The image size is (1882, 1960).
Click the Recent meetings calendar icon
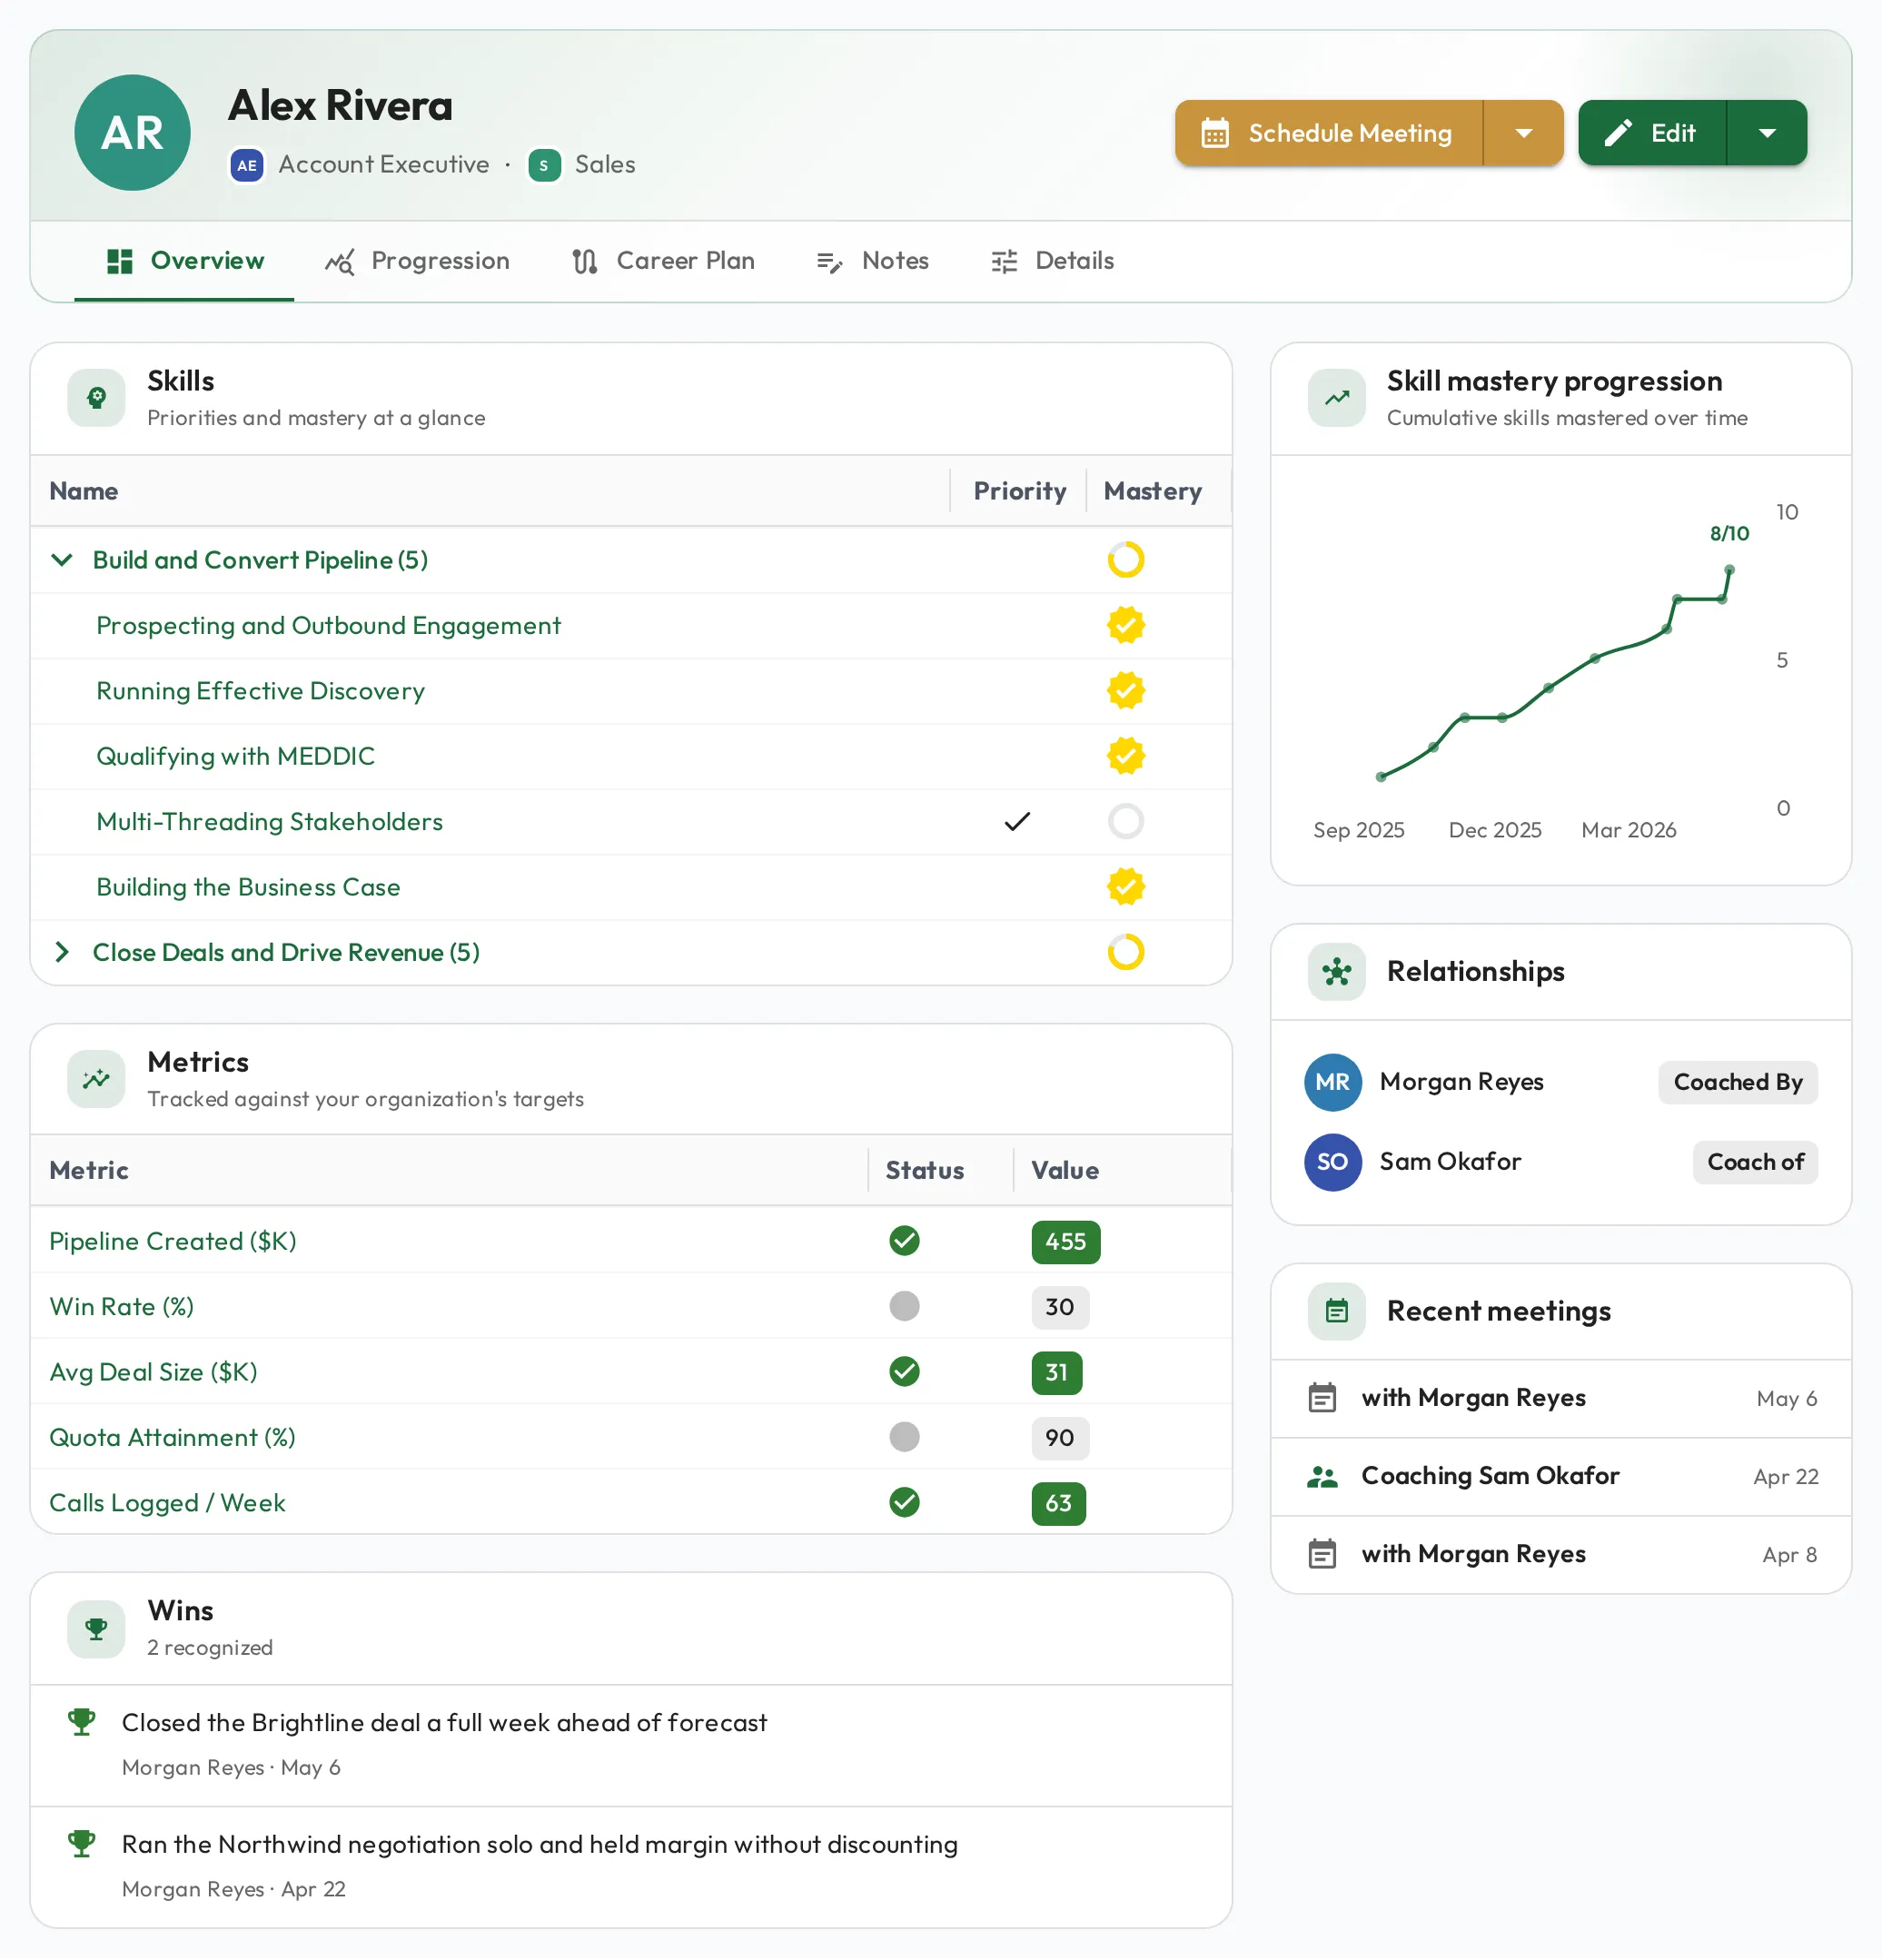coord(1336,1312)
